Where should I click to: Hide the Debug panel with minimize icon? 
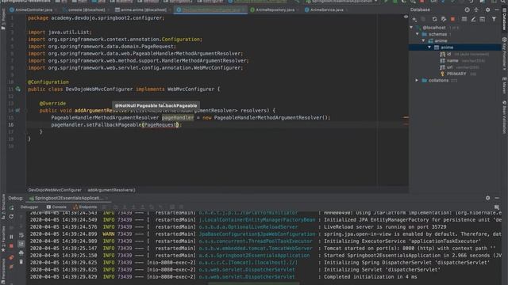pyautogui.click(x=497, y=198)
